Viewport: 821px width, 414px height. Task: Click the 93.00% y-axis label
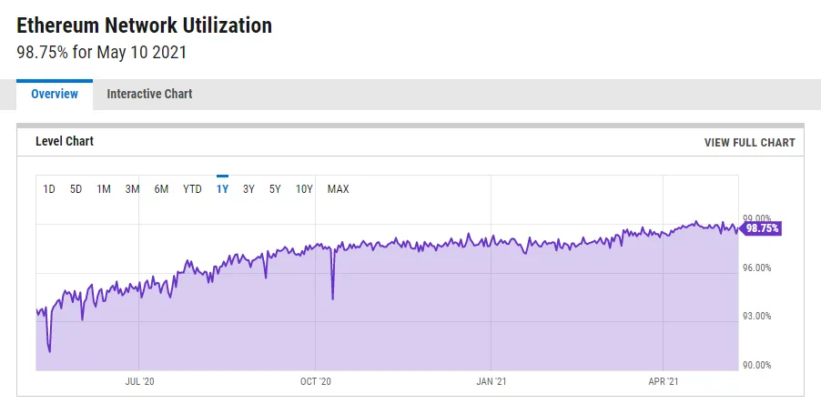[757, 316]
